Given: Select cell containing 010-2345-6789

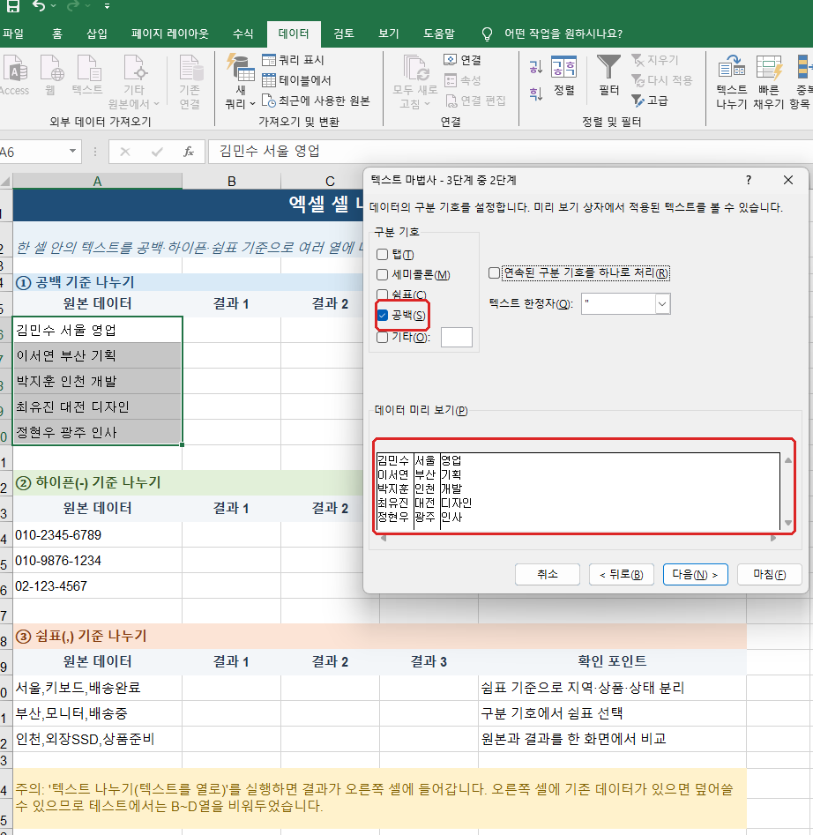Looking at the screenshot, I should (97, 534).
